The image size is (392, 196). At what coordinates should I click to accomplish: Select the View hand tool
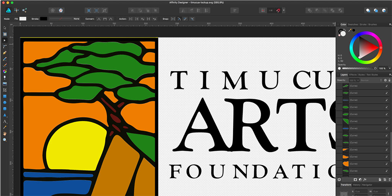(x=5, y=134)
